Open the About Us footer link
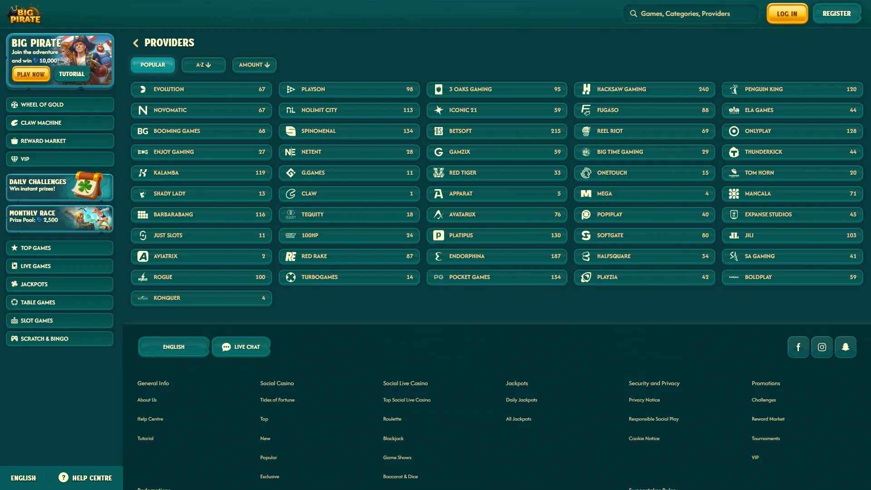 147,400
